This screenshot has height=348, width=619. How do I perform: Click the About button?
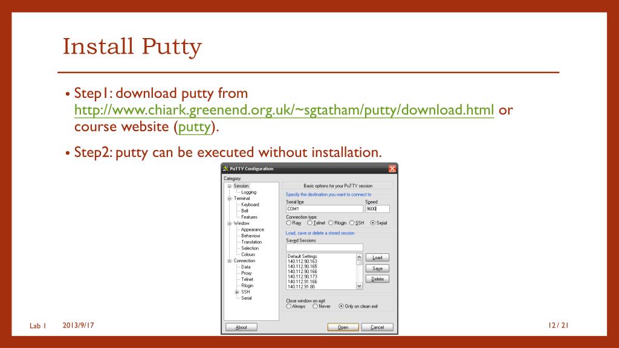(241, 327)
